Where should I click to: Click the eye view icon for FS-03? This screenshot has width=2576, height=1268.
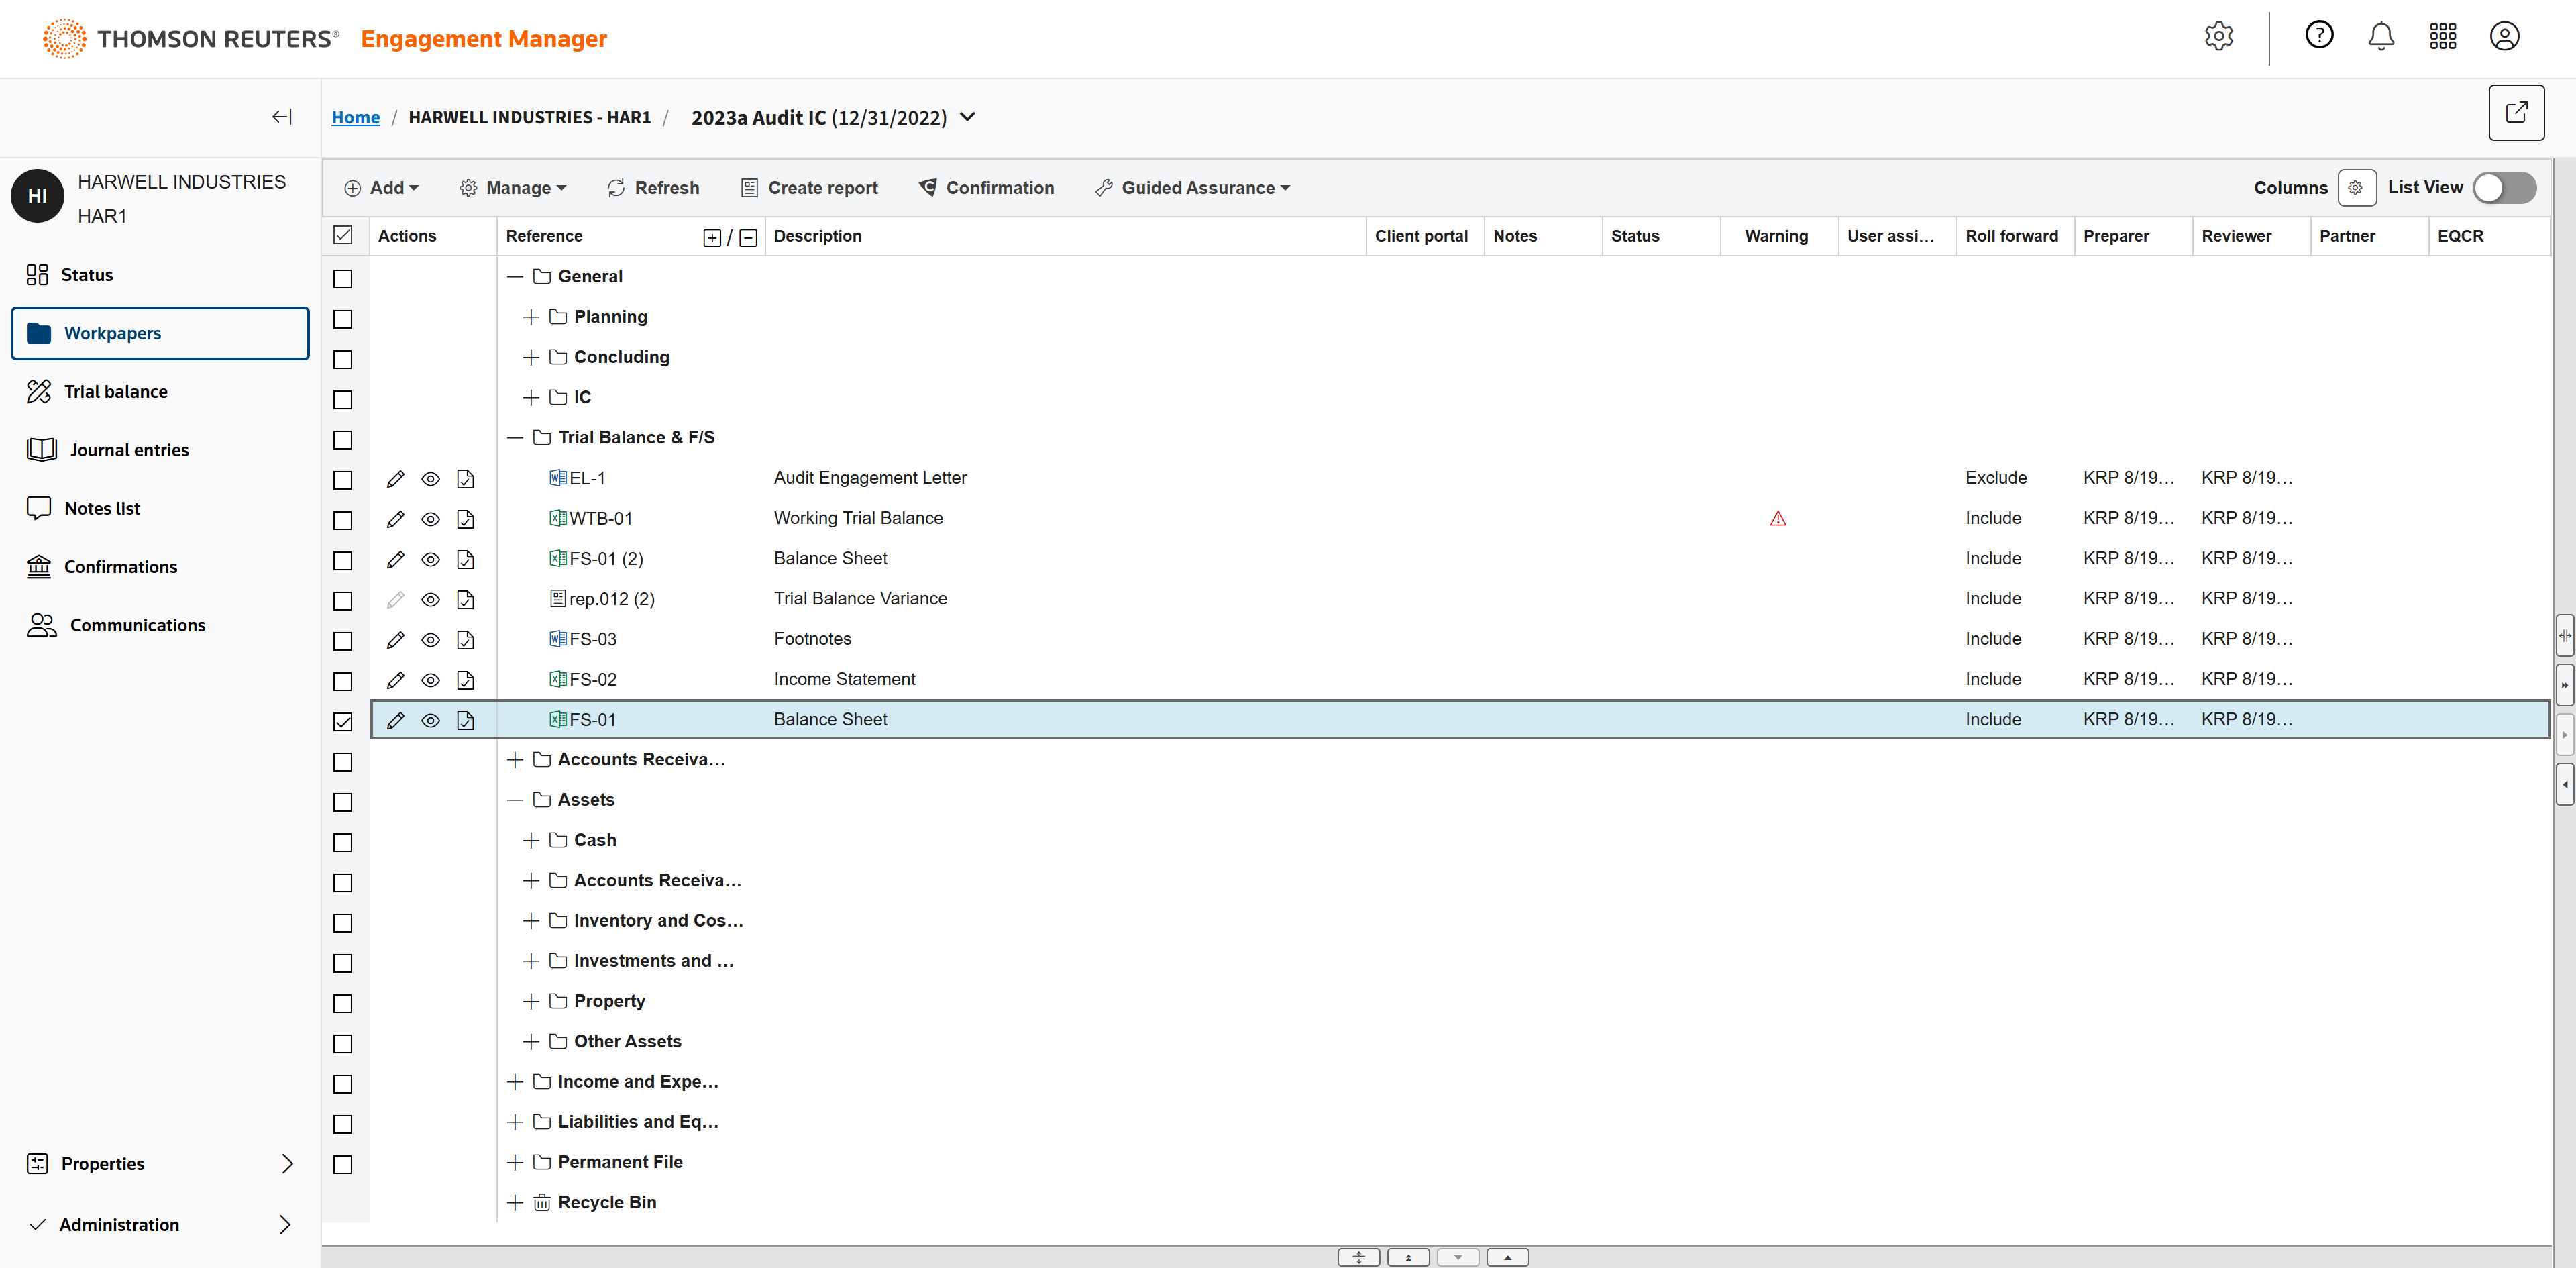pyautogui.click(x=430, y=640)
